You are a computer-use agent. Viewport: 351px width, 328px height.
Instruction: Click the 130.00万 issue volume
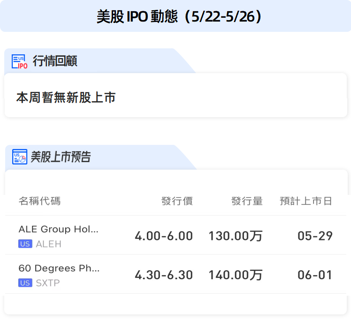click(x=236, y=236)
